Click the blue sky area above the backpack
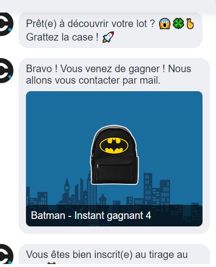Screen dimensions: 216x267 coord(114,108)
